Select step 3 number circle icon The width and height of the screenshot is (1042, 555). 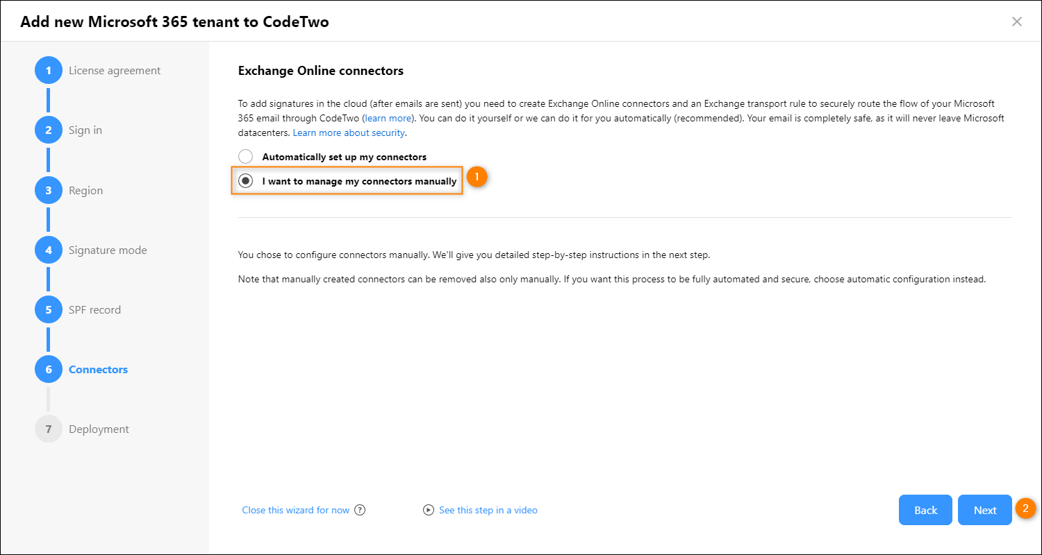click(x=49, y=190)
